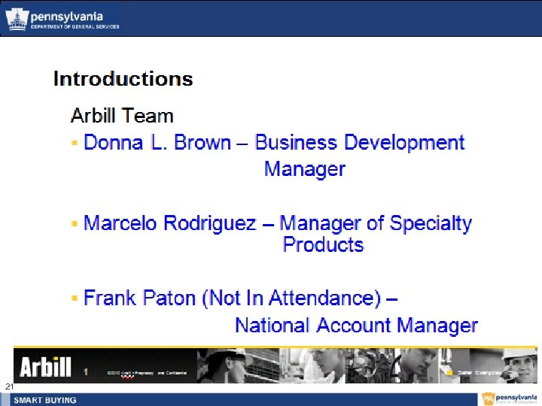The width and height of the screenshot is (542, 406).
Task: Click the yellow bullet beside Donna L. Brown
Action: click(75, 143)
